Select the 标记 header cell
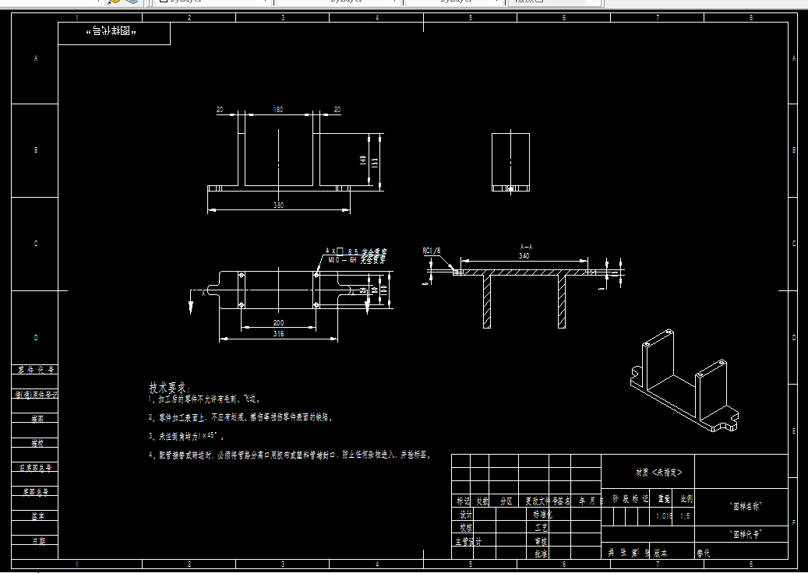Image resolution: width=808 pixels, height=573 pixels. tap(462, 501)
